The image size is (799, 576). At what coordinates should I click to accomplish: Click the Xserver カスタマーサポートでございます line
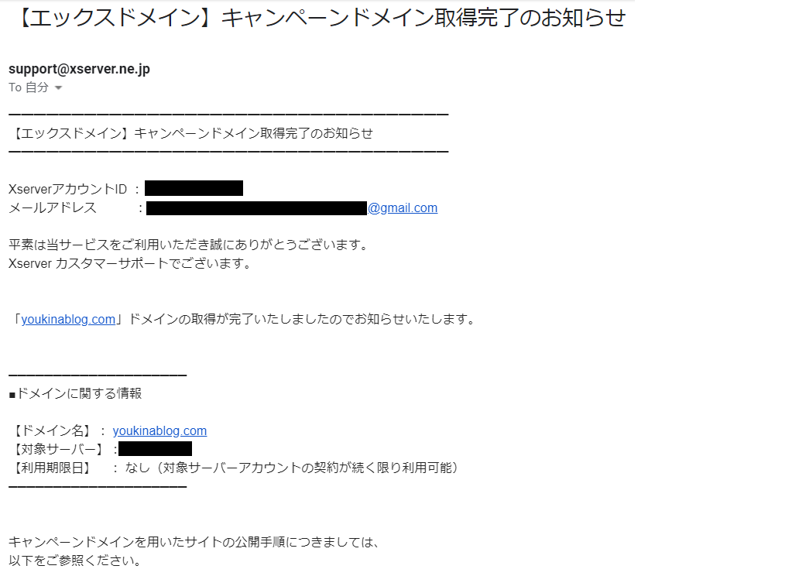[x=130, y=263]
